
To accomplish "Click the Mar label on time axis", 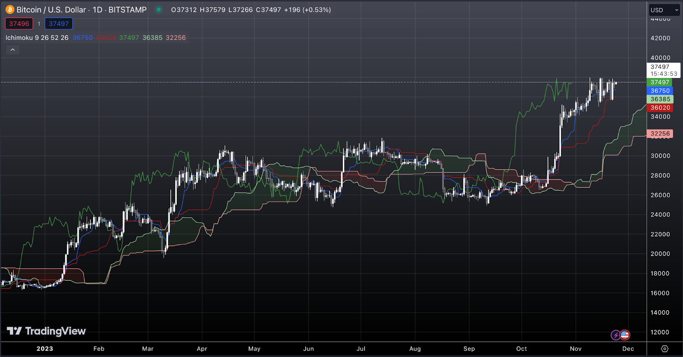I will tap(148, 348).
